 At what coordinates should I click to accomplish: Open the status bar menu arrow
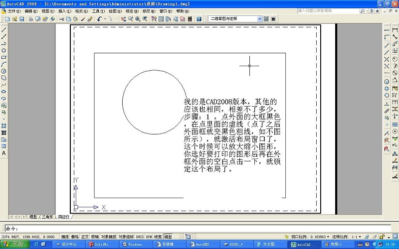[x=388, y=237]
